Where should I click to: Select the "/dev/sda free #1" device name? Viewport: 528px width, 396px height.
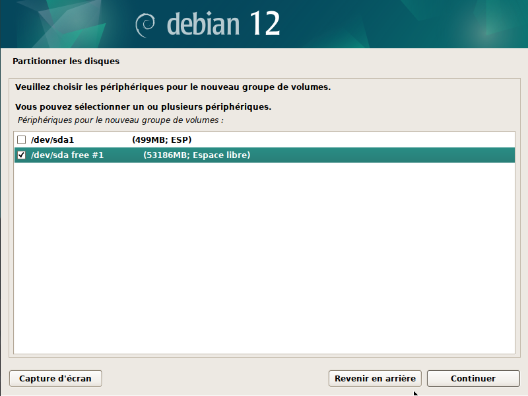(x=67, y=155)
